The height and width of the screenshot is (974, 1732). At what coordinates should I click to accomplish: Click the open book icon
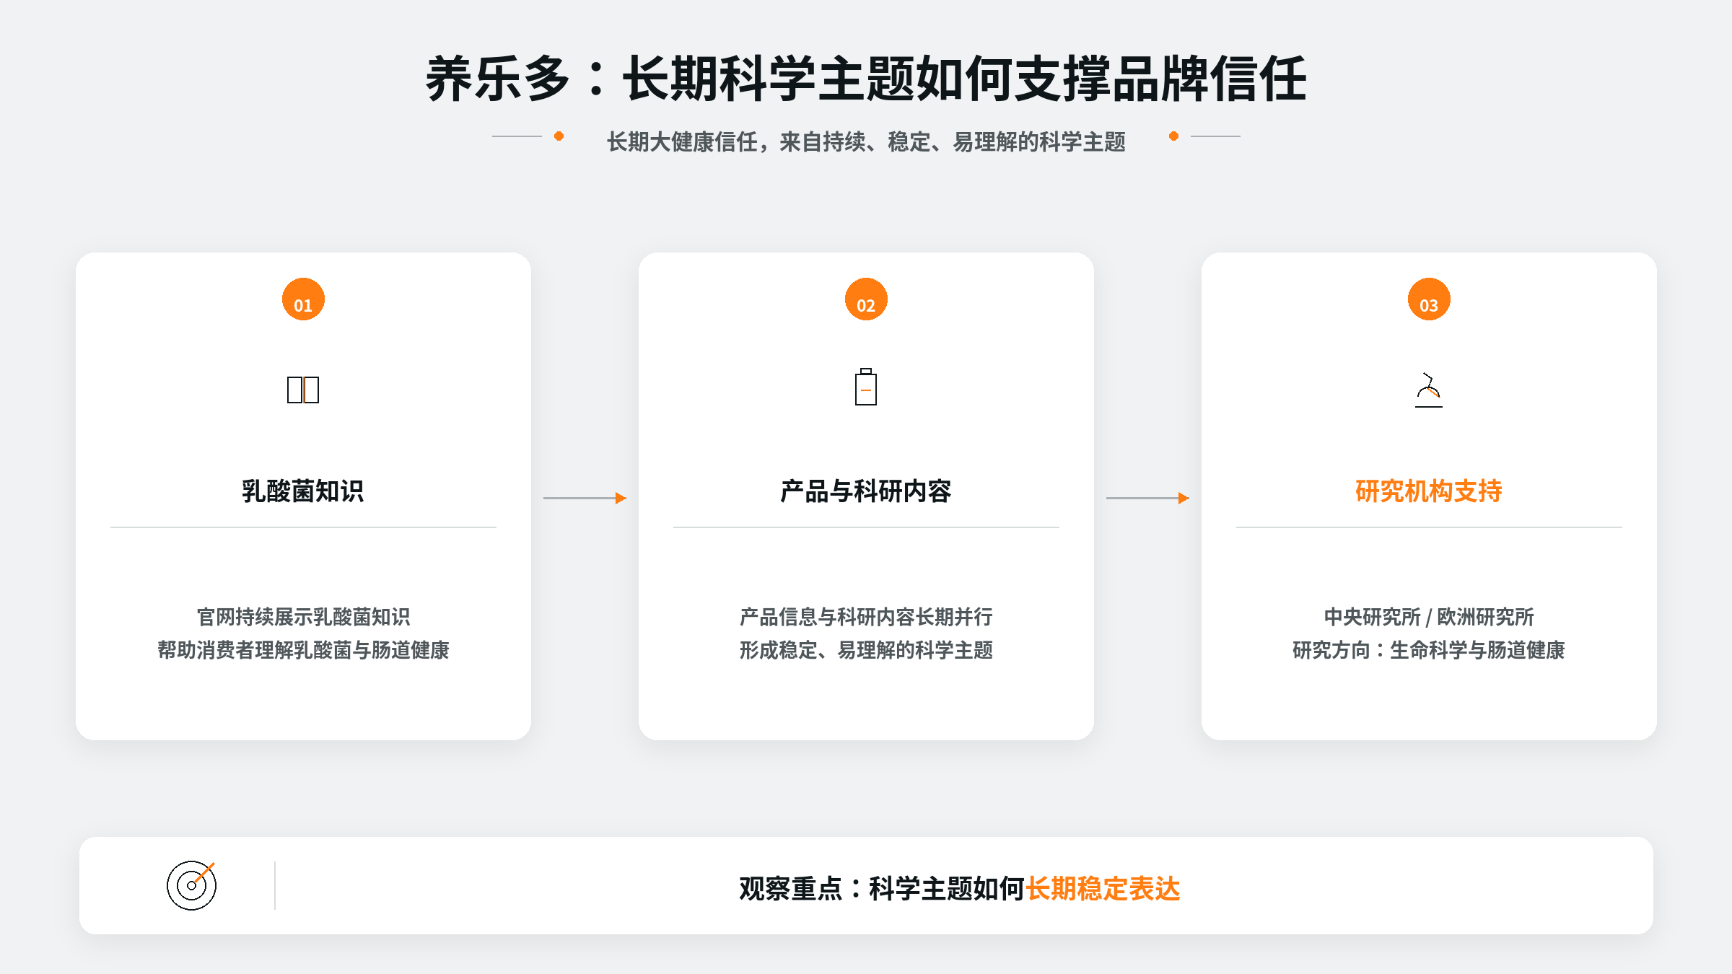click(x=303, y=390)
